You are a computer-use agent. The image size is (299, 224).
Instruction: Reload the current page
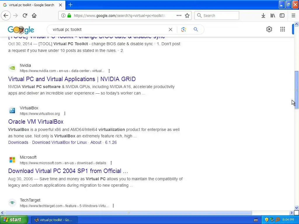pyautogui.click(x=25, y=16)
